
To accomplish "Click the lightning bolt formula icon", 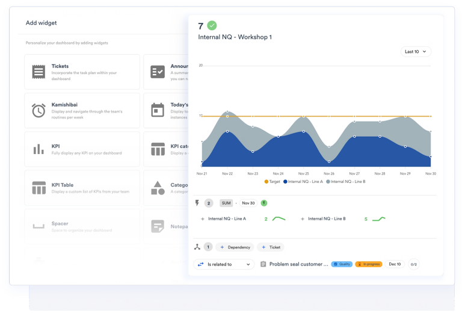I will [197, 203].
